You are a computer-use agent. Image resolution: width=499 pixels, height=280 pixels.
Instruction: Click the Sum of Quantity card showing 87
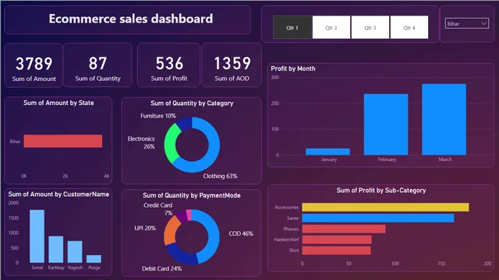pyautogui.click(x=97, y=65)
